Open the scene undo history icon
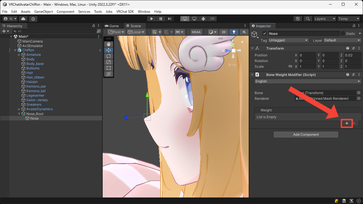363x204 pixels. click(x=297, y=18)
